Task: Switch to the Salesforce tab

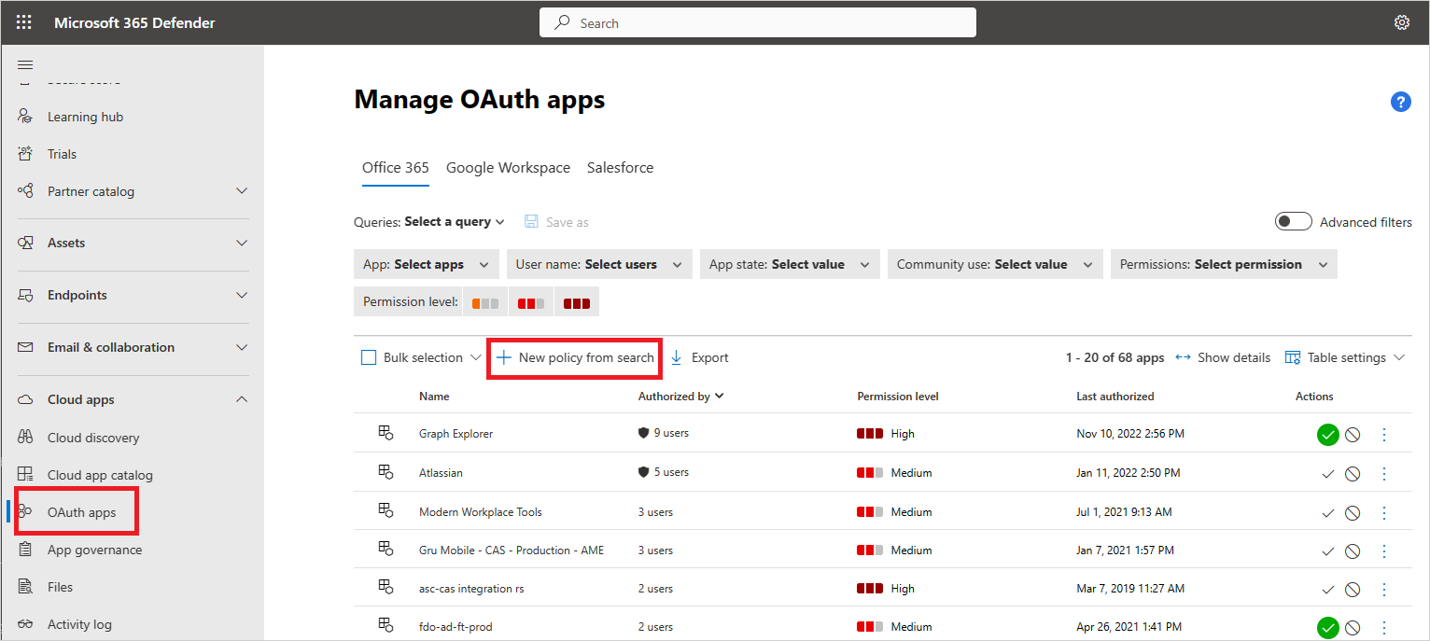Action: point(620,168)
